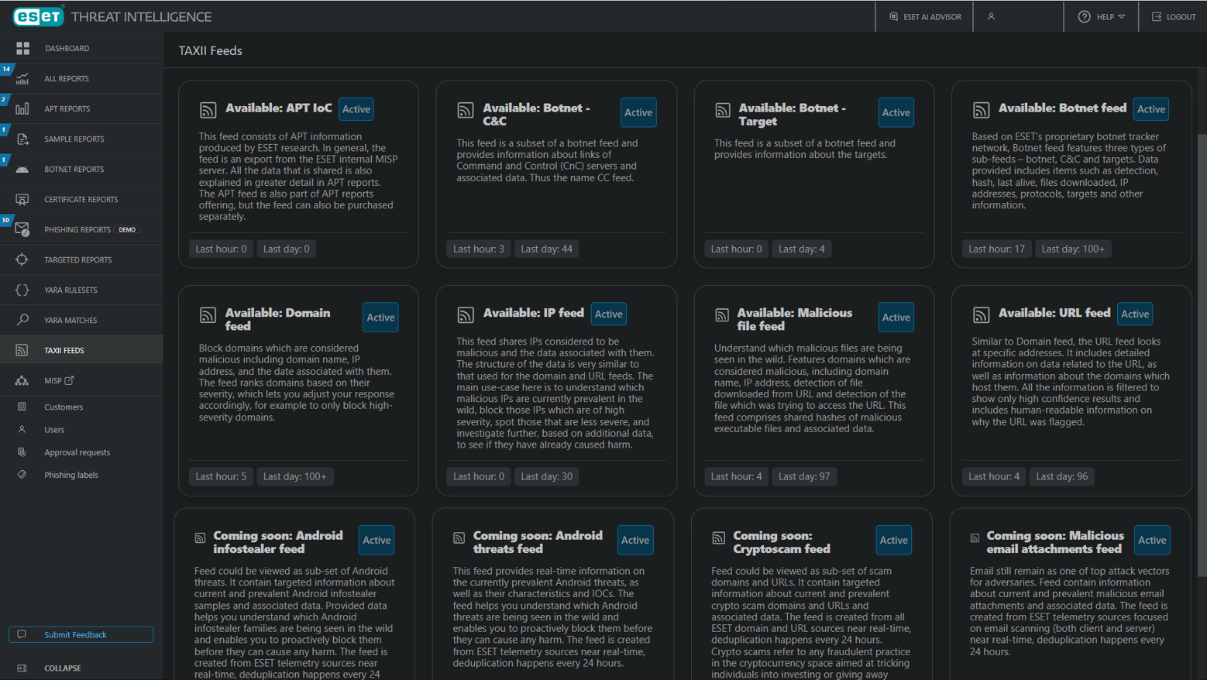Image resolution: width=1207 pixels, height=680 pixels.
Task: Click 'Last hour: 17' on Botnet feed
Action: (996, 249)
